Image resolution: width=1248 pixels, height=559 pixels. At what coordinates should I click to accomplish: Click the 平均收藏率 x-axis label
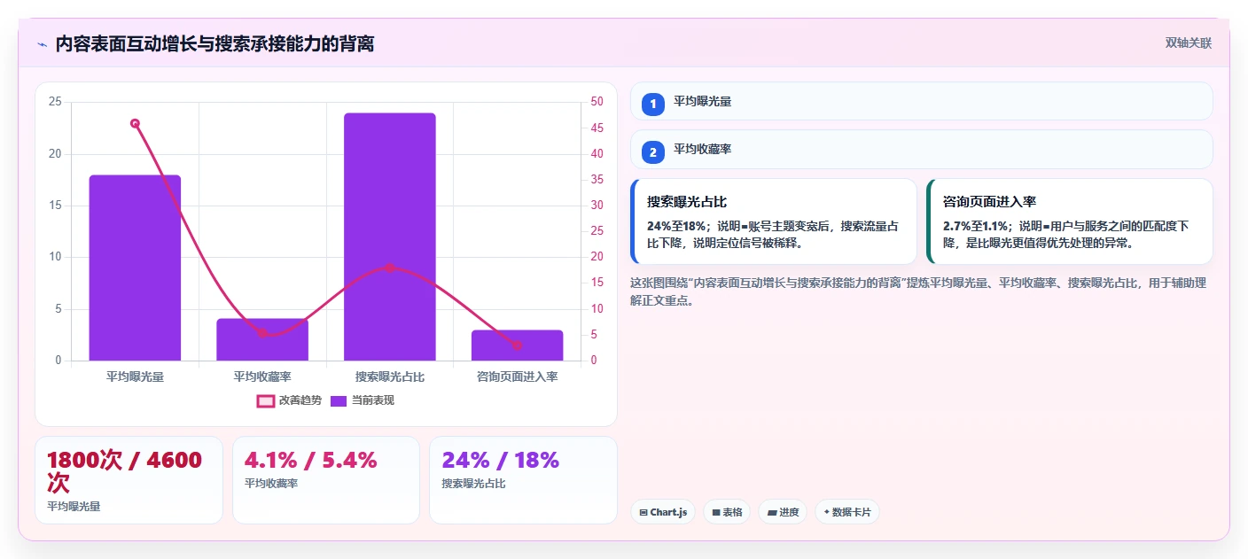click(x=262, y=377)
